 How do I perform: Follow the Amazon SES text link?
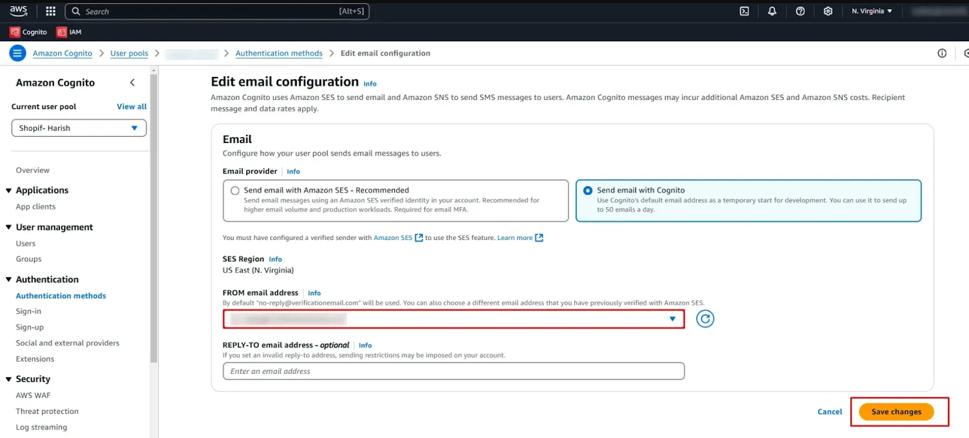coord(393,237)
